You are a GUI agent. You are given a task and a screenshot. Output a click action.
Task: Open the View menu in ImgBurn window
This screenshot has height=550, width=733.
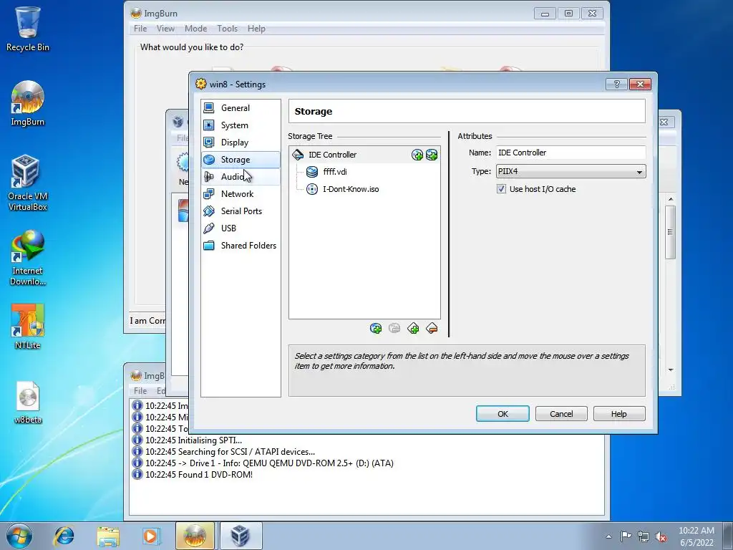[x=165, y=29]
